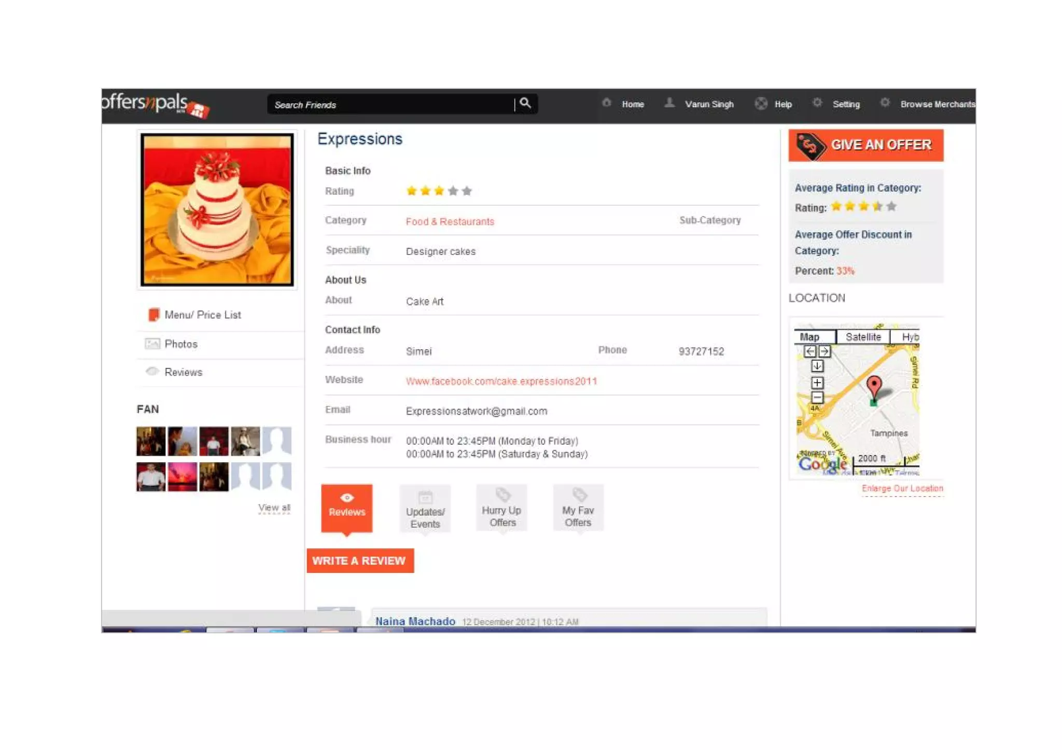1062x750 pixels.
Task: Select the Reviews tab
Action: tap(346, 507)
